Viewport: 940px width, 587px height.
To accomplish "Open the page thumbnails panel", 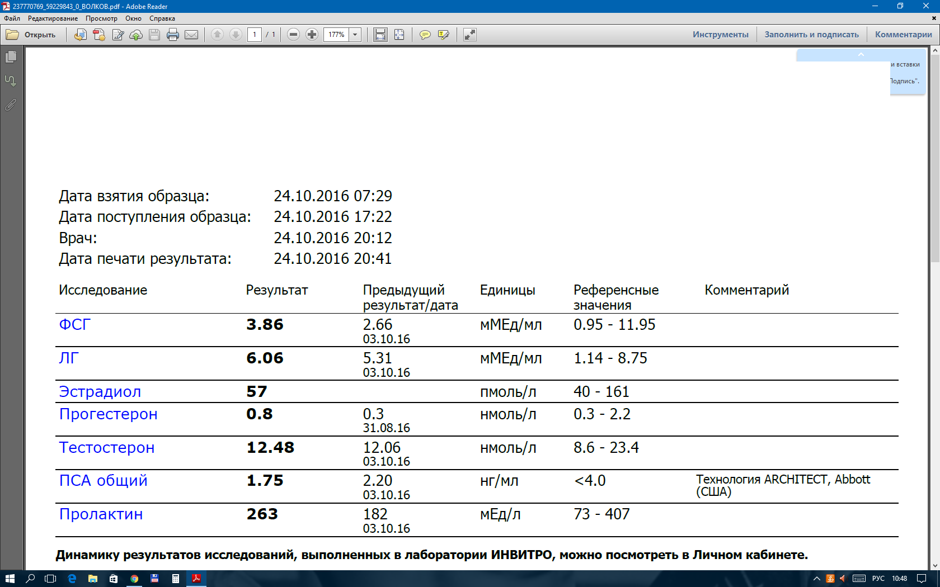I will [x=11, y=57].
